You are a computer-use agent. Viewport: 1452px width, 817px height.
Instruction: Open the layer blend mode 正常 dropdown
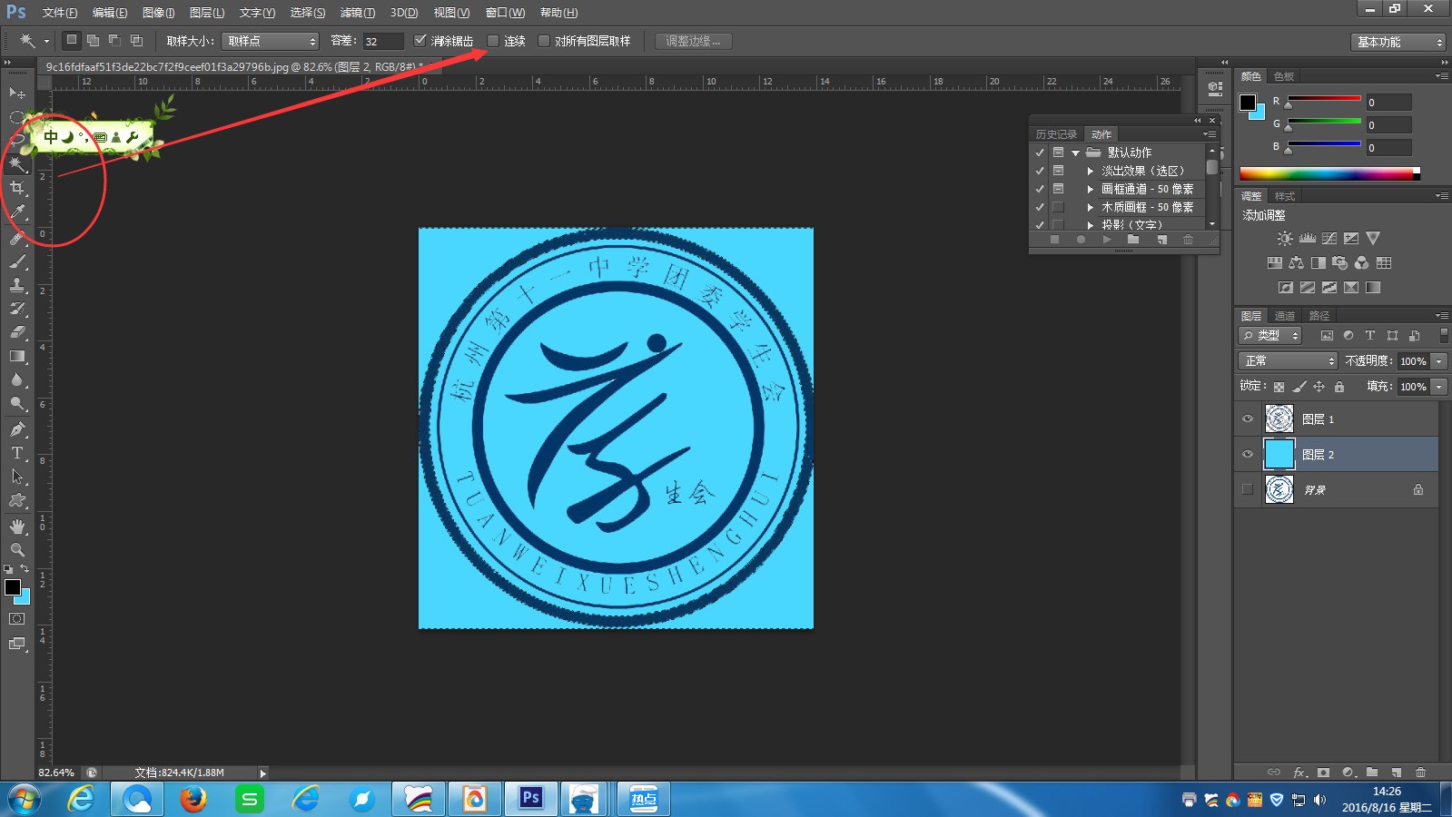(x=1289, y=361)
